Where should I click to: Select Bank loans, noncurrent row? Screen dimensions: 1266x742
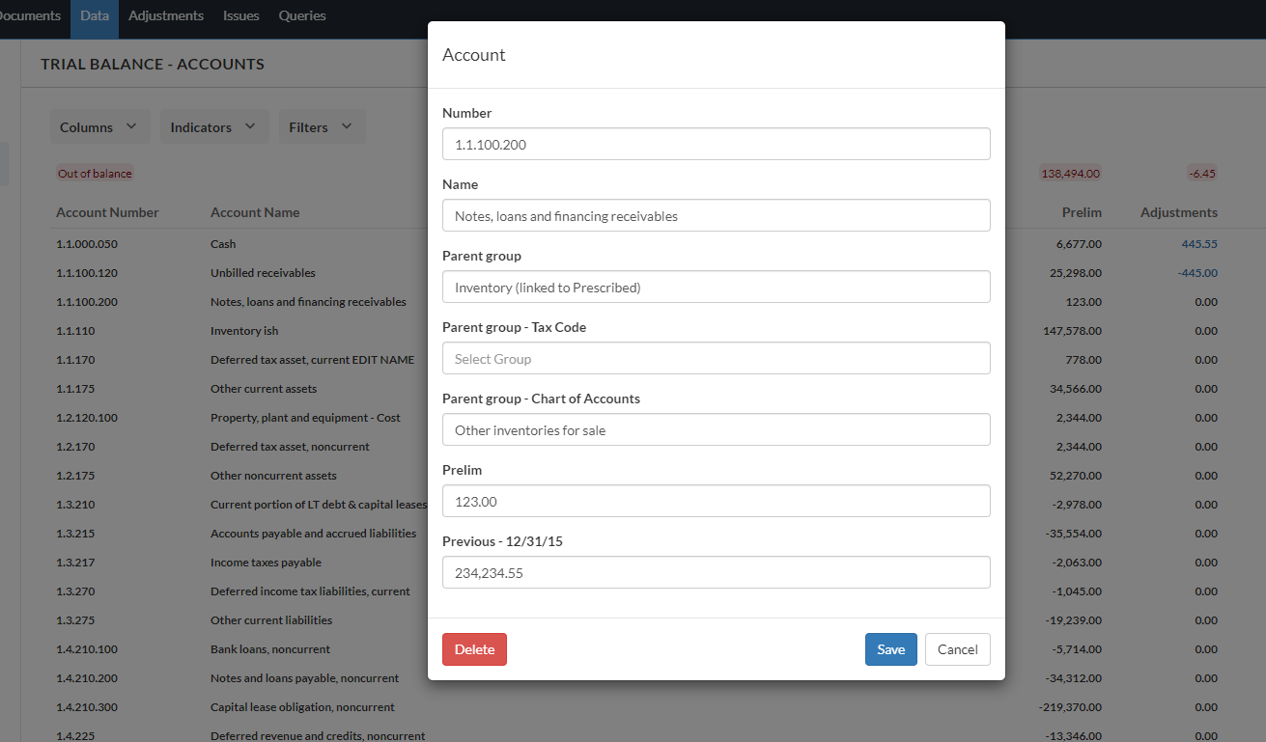270,649
